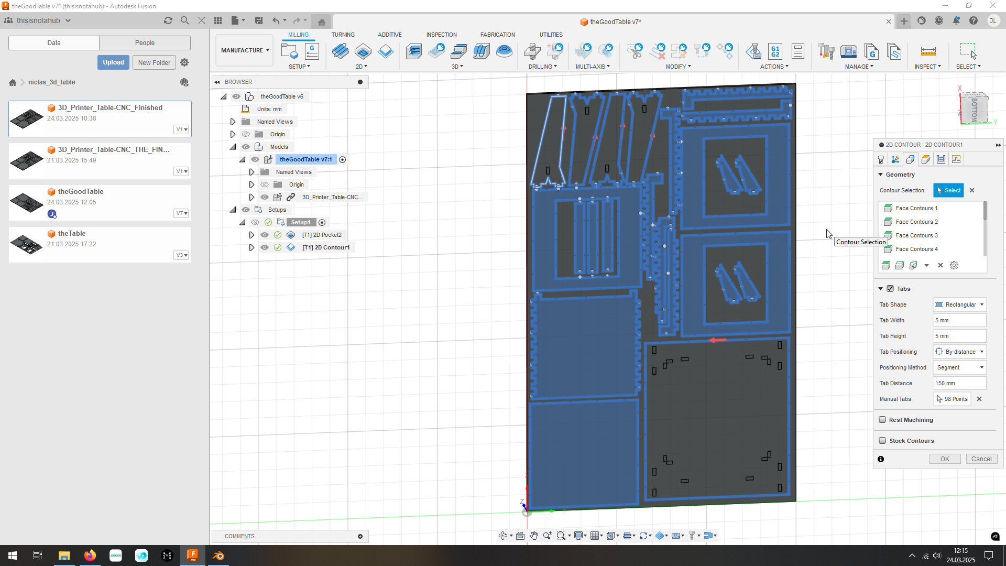Open the Tool tab in 2D Contour dialog
Viewport: 1006px width, 566px height.
coord(881,160)
